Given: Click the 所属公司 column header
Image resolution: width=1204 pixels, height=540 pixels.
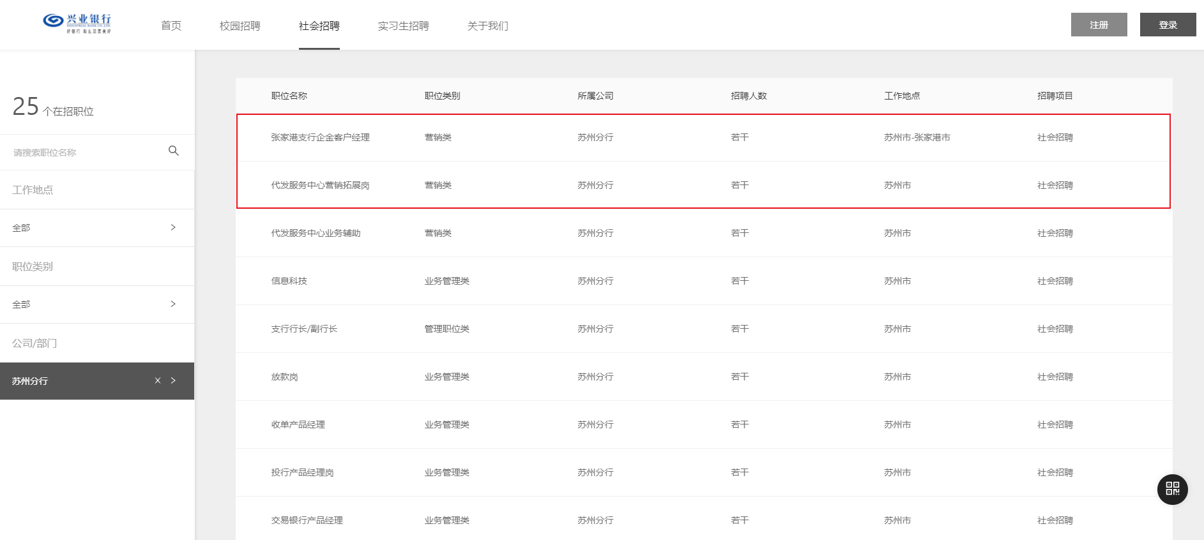Looking at the screenshot, I should [x=595, y=96].
